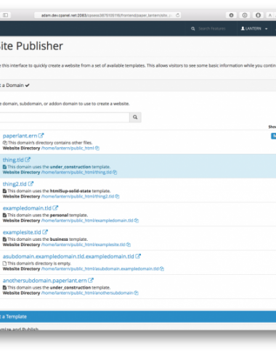276x354 pixels.
Task: Click file manager icon after exampledomain.tld path
Action: 137,221
